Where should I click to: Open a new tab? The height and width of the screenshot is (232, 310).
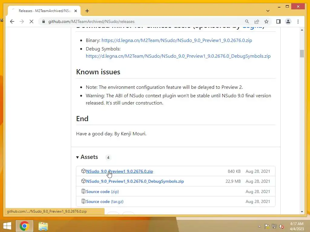tap(87, 11)
